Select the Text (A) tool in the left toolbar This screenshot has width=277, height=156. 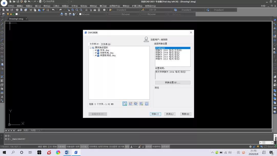tap(2, 97)
